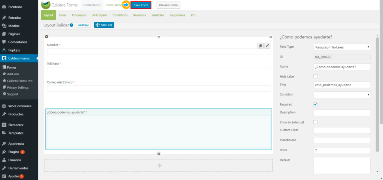The image size is (383, 180).
Task: Click the large plus in dashed area
Action: pos(160,165)
